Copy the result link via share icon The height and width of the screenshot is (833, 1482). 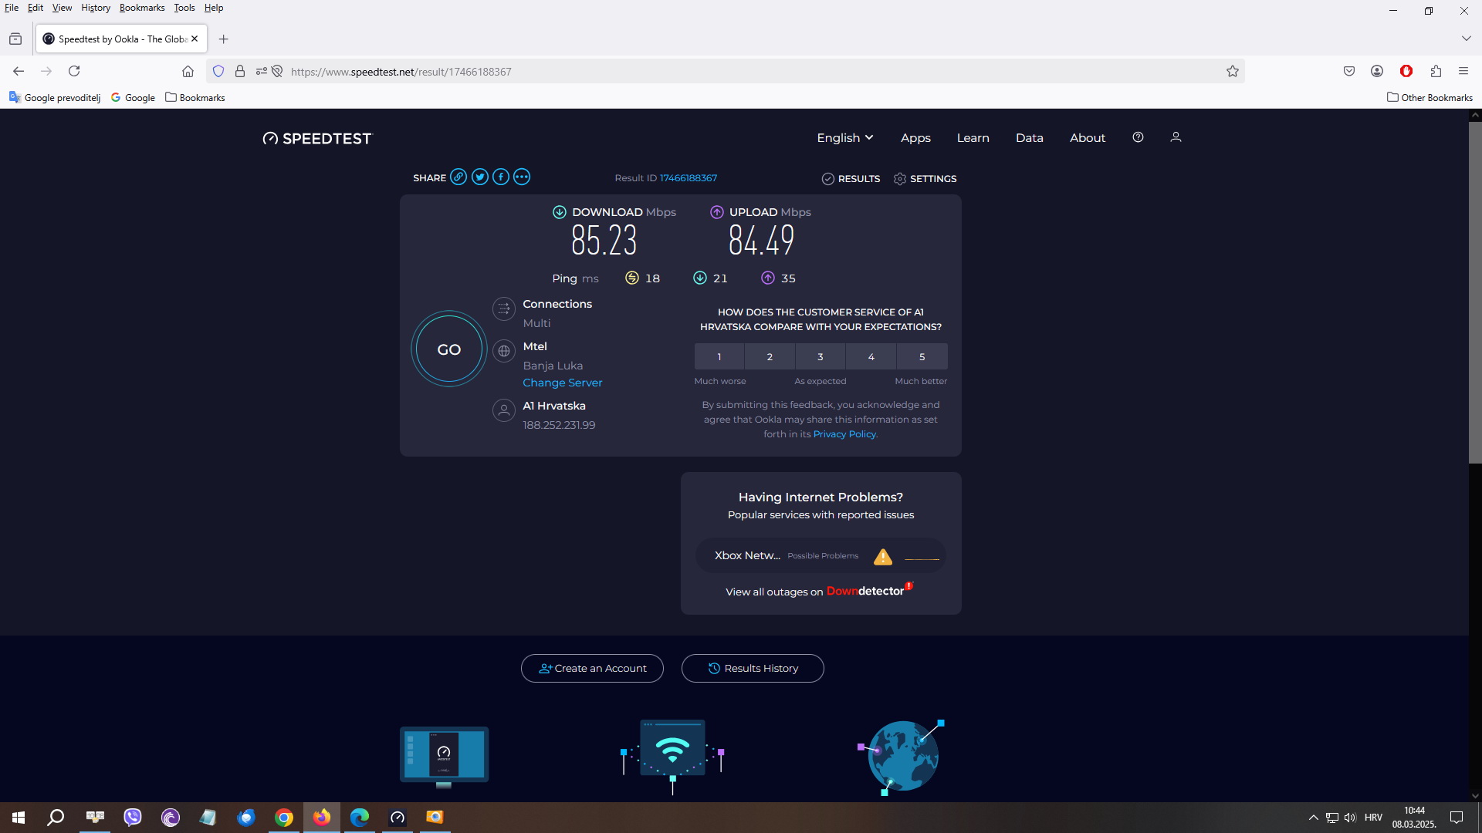[x=458, y=177]
